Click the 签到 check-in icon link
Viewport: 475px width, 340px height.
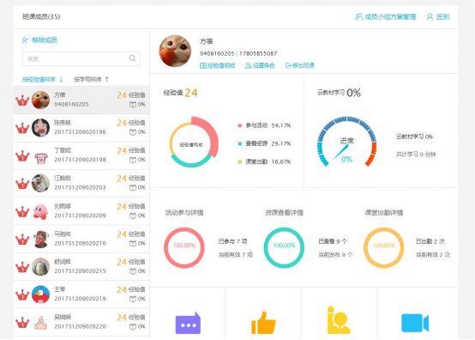pos(438,16)
